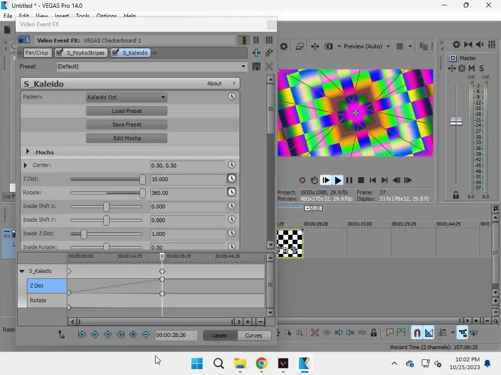Toggle the Animate clock for Inside Shift X
The width and height of the screenshot is (501, 375).
click(231, 206)
